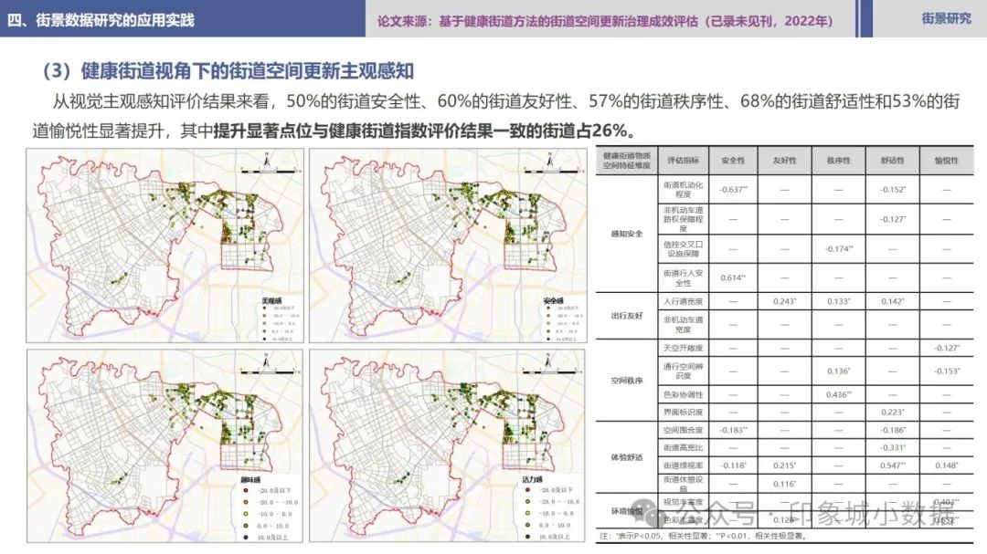This screenshot has height=554, width=987.
Task: Click the '天空开敞度' row label
Action: click(x=683, y=348)
